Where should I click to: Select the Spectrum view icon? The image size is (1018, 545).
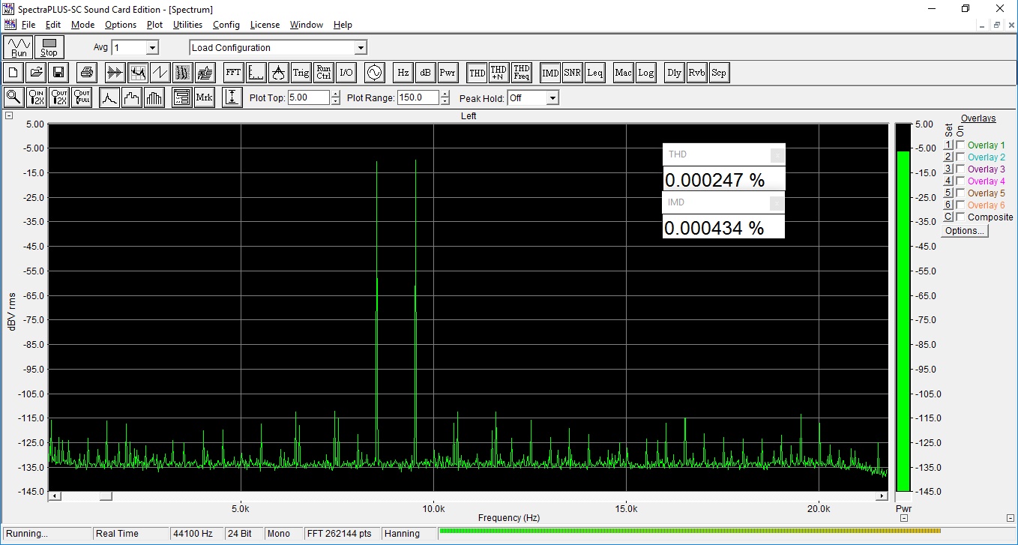pos(137,73)
